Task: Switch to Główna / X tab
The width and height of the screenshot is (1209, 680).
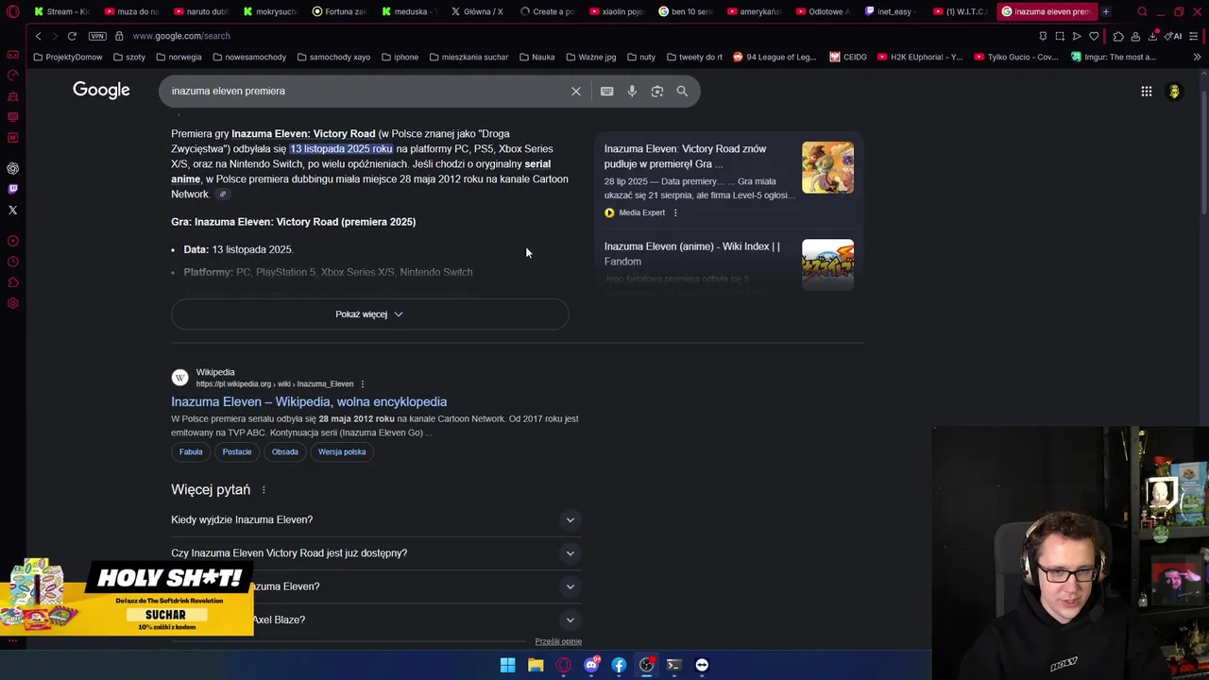Action: point(477,11)
